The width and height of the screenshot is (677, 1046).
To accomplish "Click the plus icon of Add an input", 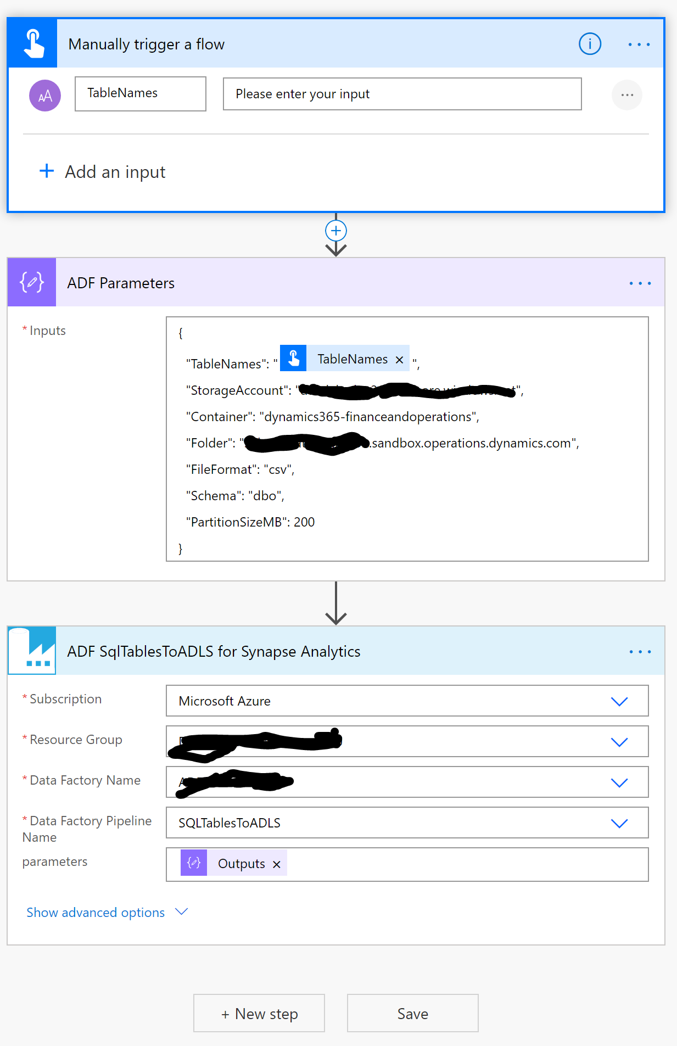I will 47,171.
